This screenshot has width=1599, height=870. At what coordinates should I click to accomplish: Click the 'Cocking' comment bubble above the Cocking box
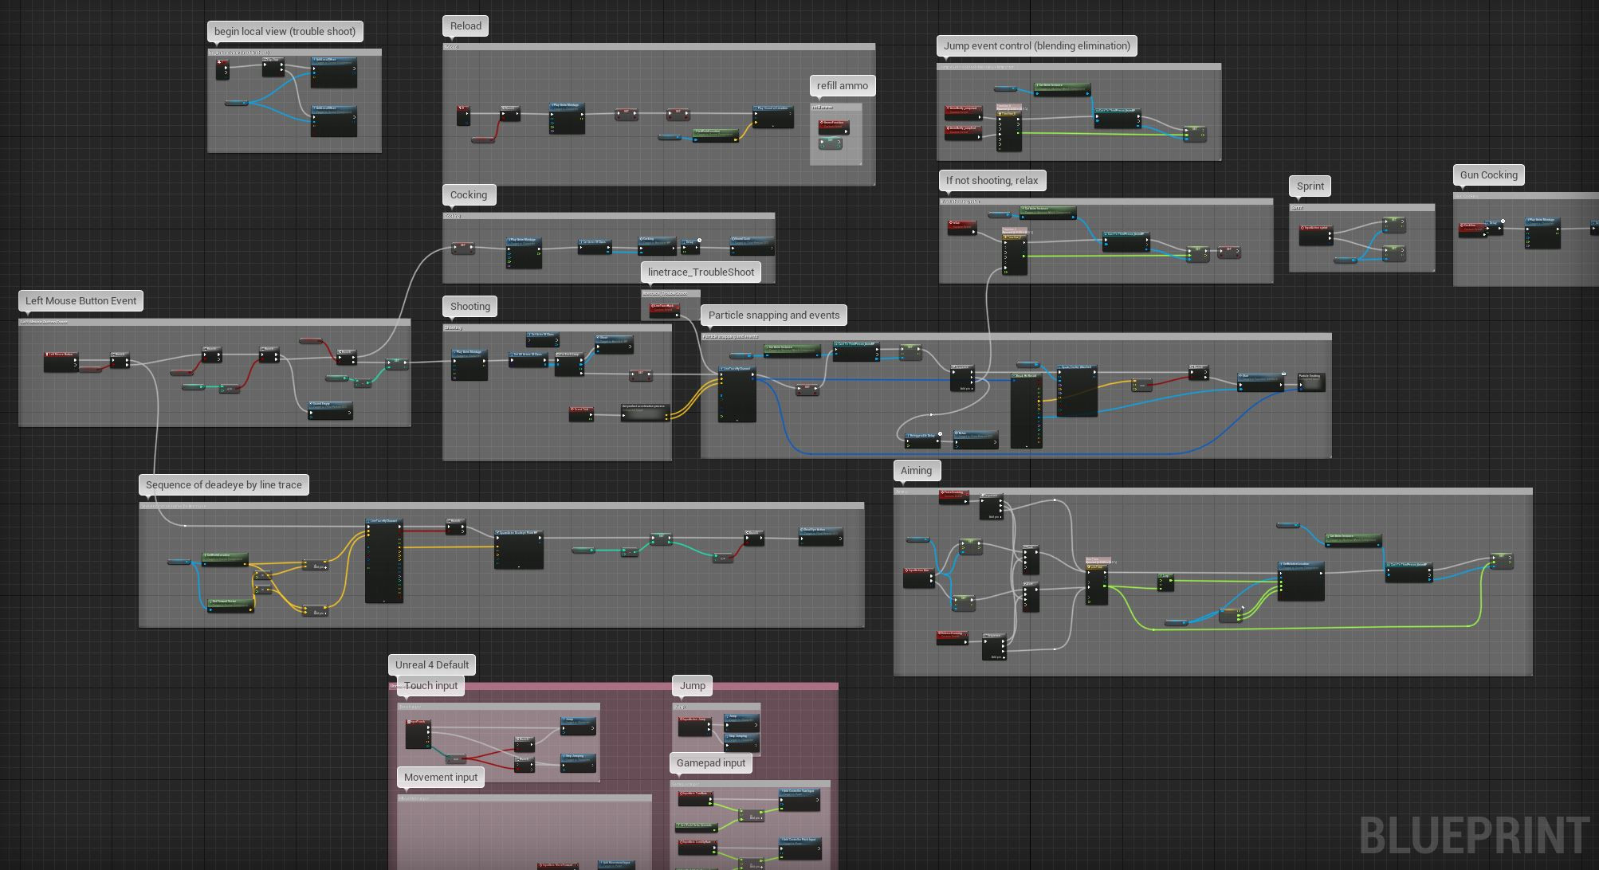pyautogui.click(x=469, y=194)
